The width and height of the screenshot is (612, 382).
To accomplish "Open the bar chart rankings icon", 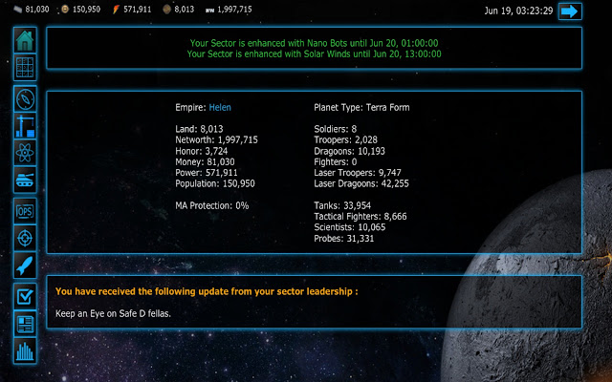I will tap(25, 350).
